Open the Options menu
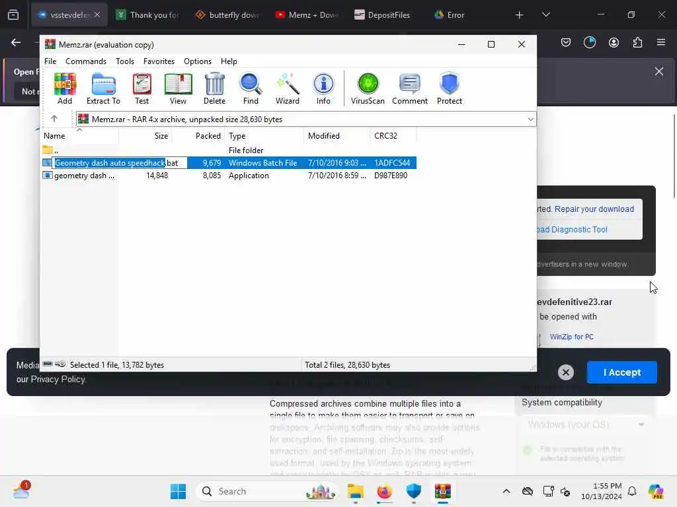The width and height of the screenshot is (677, 507). pyautogui.click(x=198, y=61)
